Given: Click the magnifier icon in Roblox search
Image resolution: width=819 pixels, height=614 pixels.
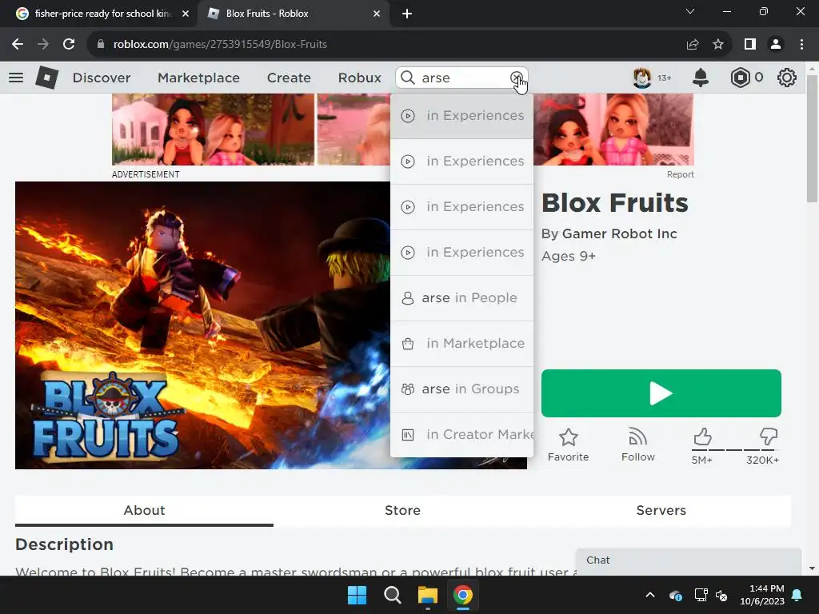Looking at the screenshot, I should [x=407, y=78].
